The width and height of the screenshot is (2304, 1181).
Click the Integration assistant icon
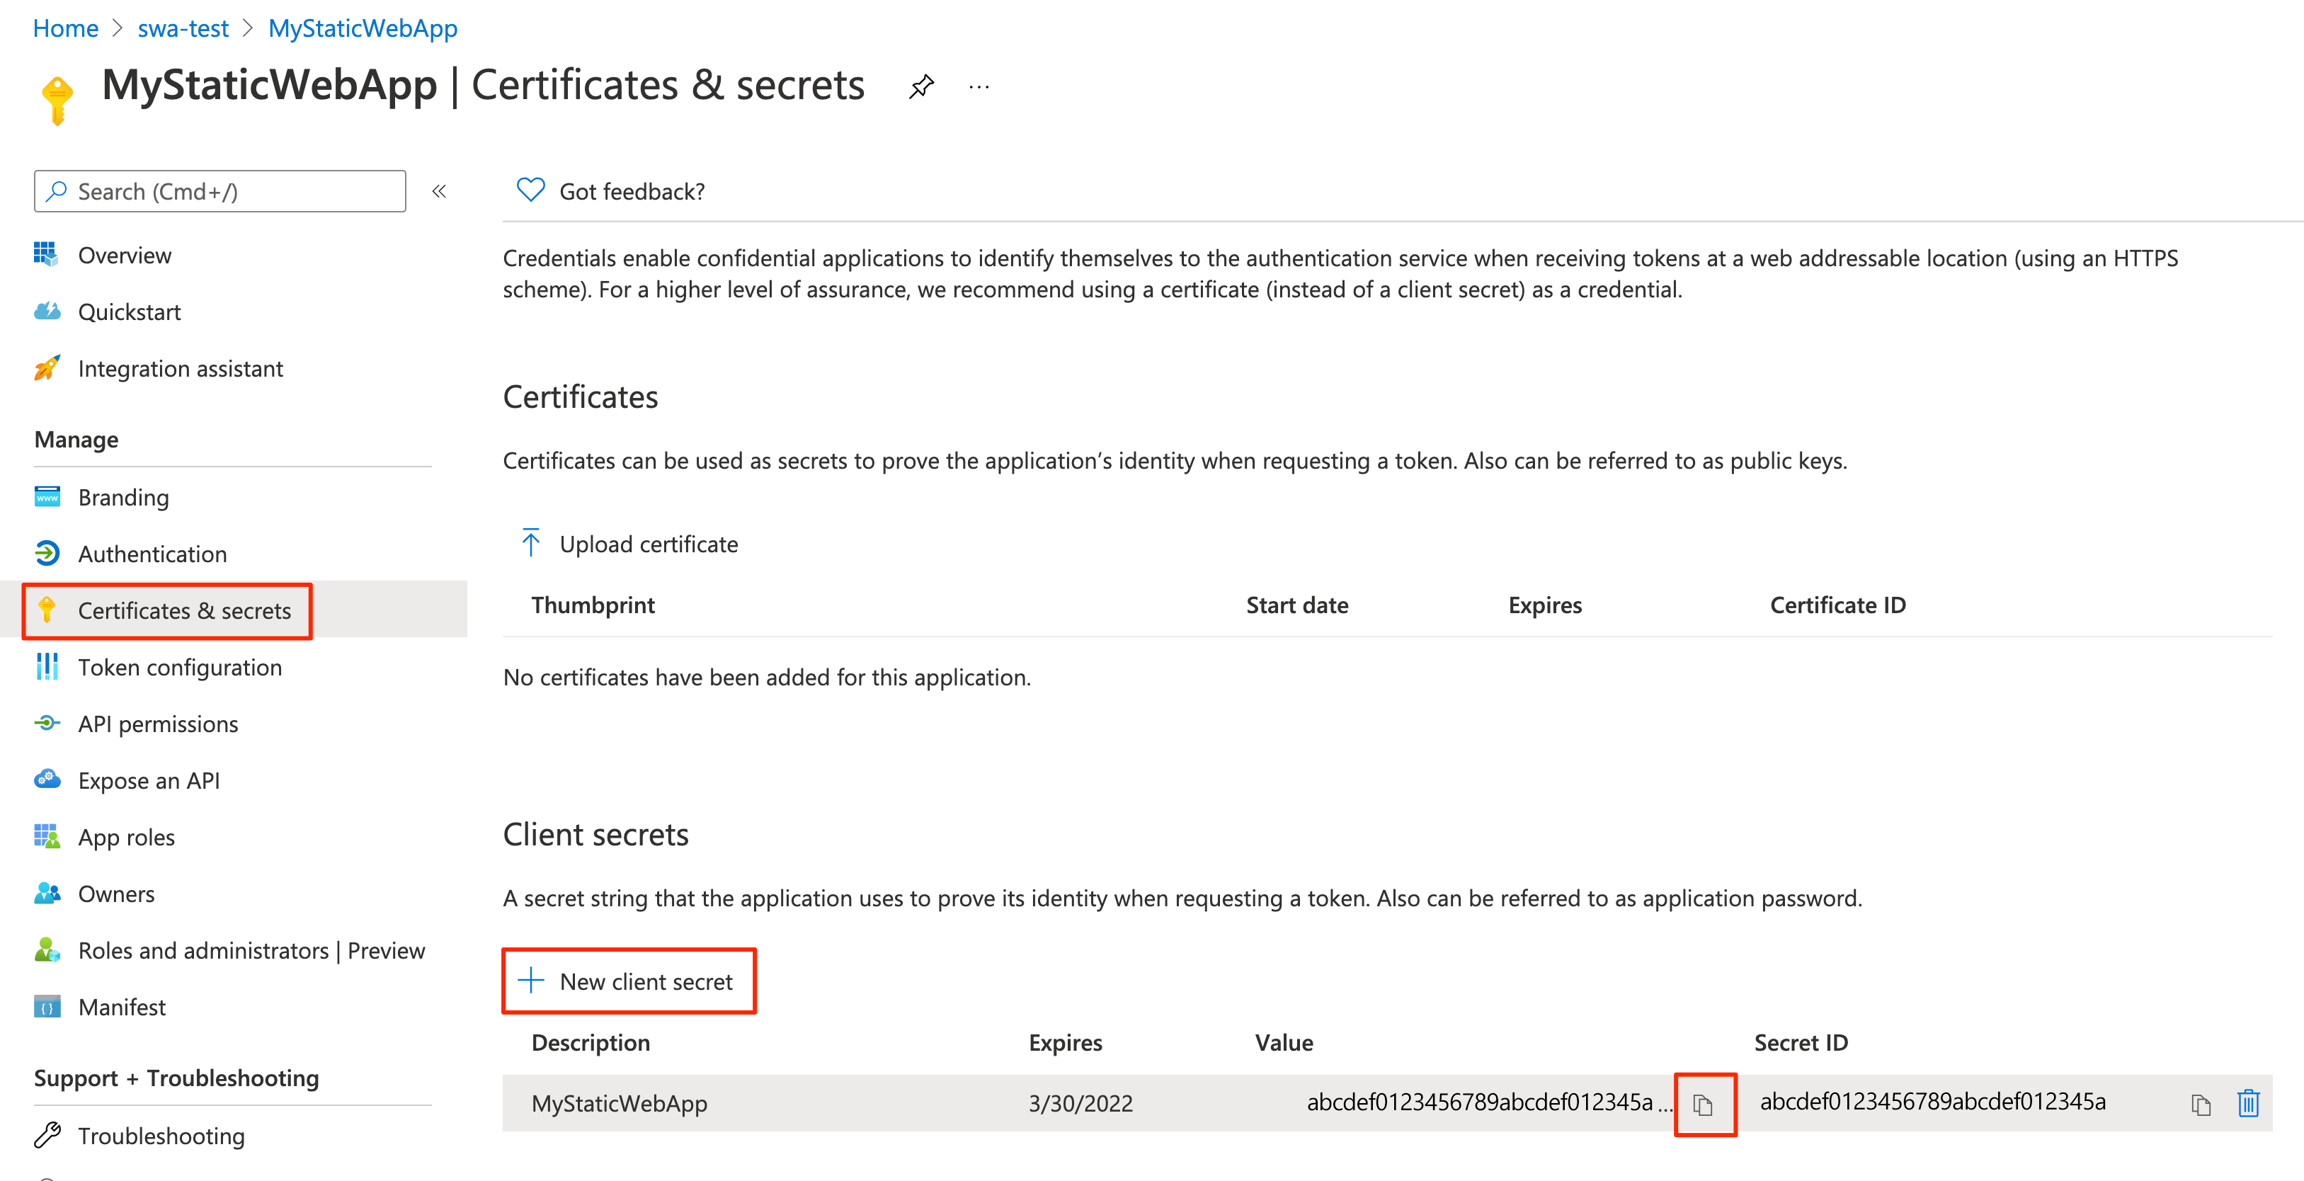click(x=47, y=367)
